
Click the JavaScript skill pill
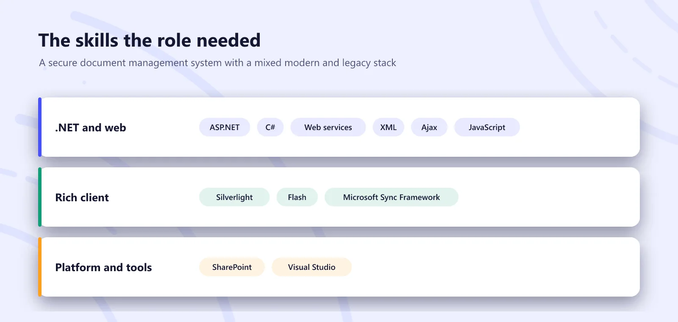pyautogui.click(x=487, y=127)
